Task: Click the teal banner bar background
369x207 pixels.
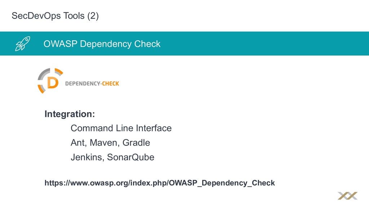Action: (259, 43)
